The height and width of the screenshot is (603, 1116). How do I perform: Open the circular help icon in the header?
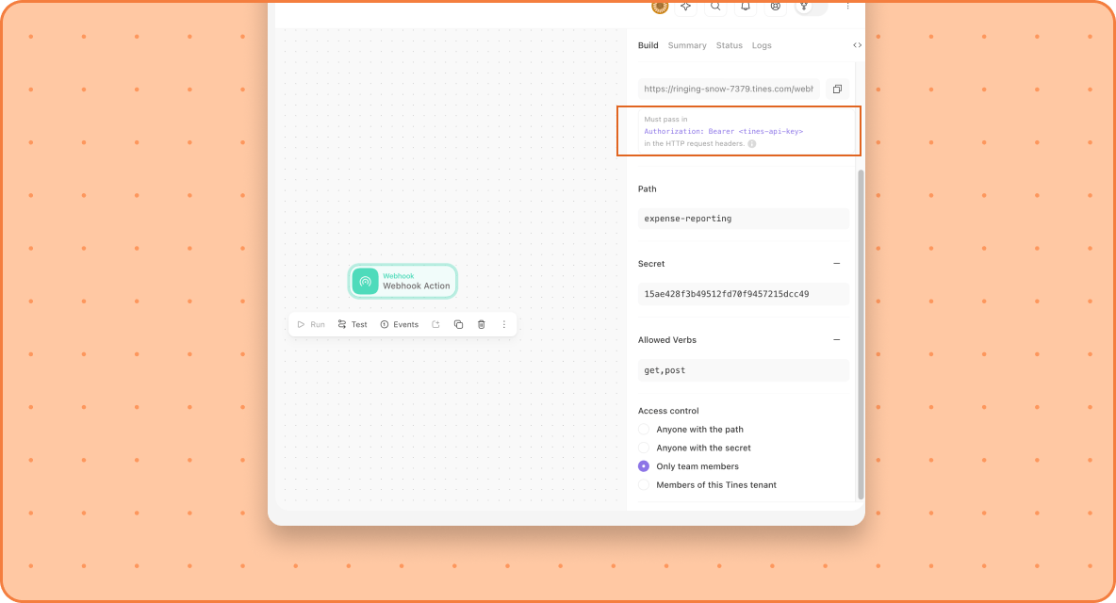coord(775,7)
